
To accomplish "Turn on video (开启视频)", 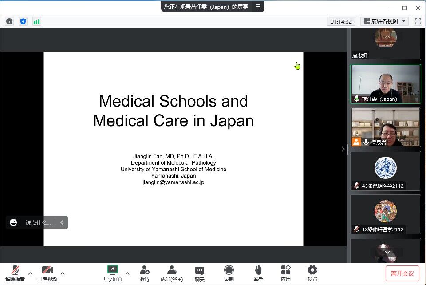I will point(47,273).
